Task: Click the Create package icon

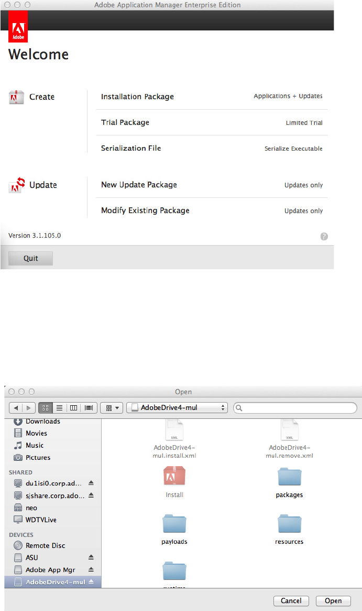Action: pyautogui.click(x=16, y=97)
